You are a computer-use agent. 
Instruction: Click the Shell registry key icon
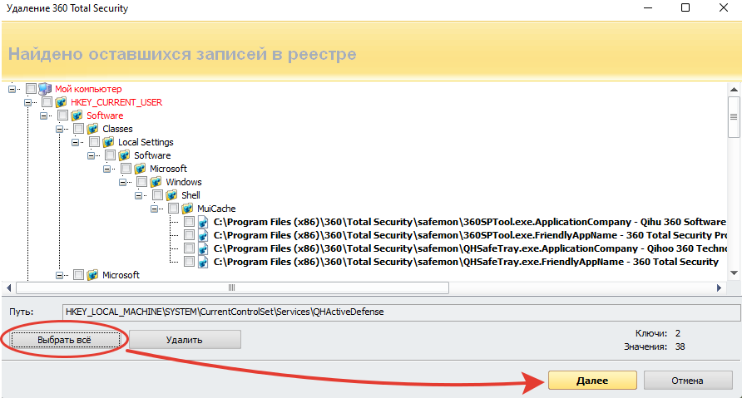pos(171,195)
